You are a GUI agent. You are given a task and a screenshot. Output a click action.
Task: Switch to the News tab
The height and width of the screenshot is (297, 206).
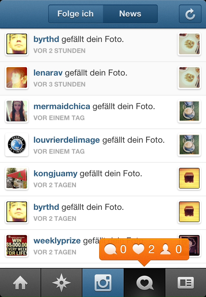[130, 14]
